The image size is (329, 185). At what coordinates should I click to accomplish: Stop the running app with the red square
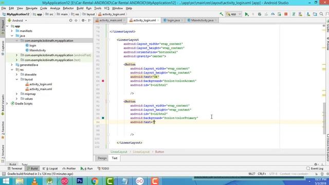point(286,14)
